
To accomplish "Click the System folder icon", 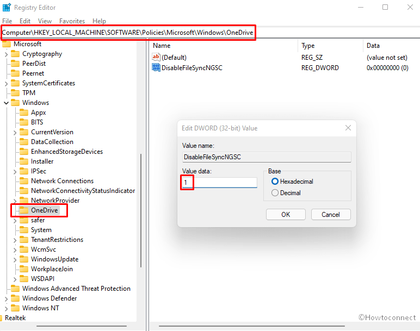I will pyautogui.click(x=24, y=230).
